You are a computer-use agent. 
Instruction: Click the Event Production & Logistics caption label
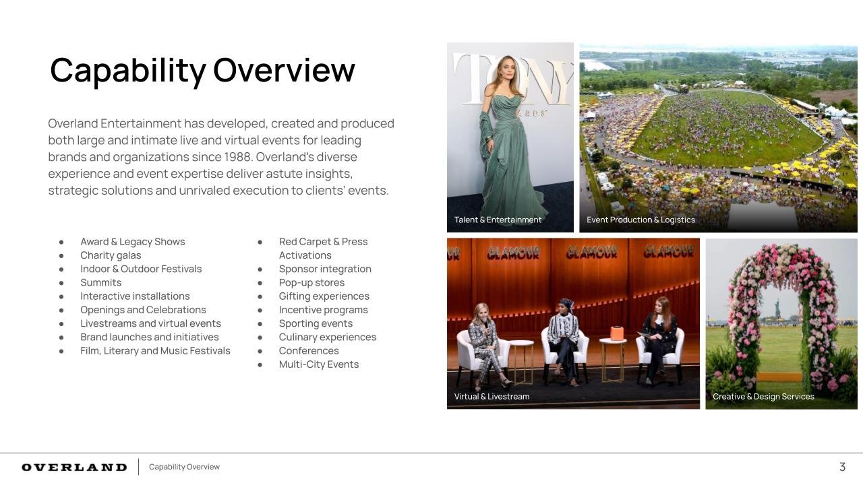(641, 219)
